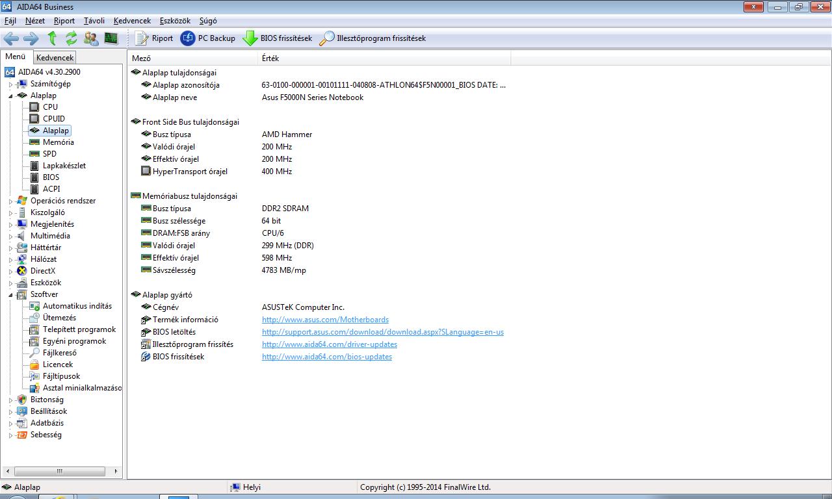Open Asztal minialkalmazások item

click(x=82, y=388)
